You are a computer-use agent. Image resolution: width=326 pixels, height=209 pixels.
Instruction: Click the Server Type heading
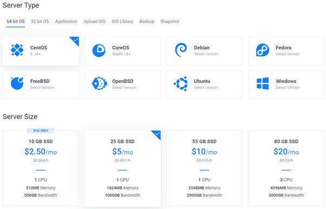[x=21, y=5]
